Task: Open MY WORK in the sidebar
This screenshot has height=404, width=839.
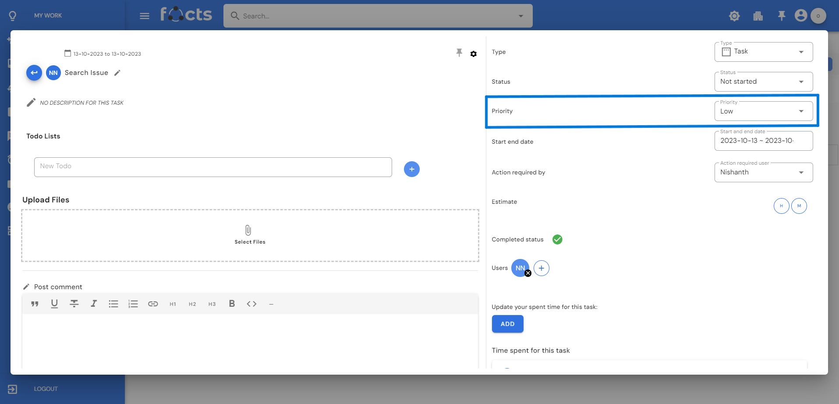Action: (x=48, y=15)
